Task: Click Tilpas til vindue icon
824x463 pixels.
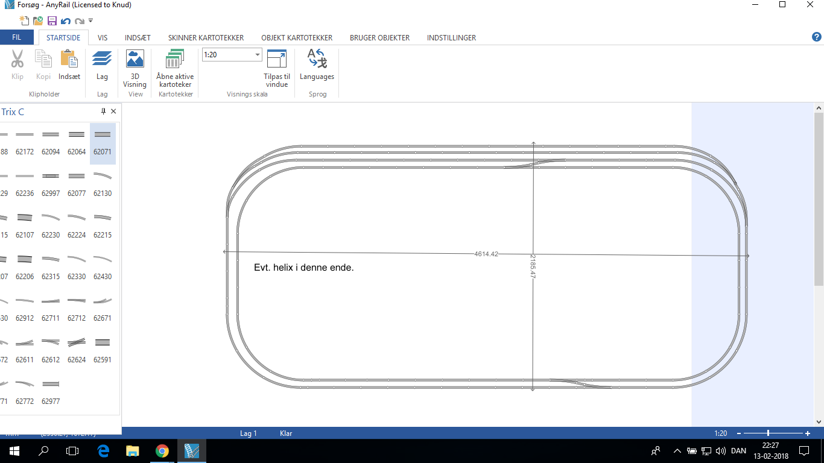Action: pos(277,59)
